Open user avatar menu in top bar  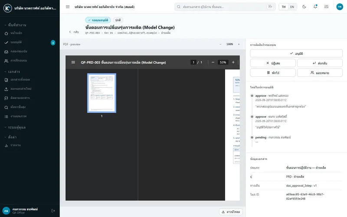click(340, 7)
